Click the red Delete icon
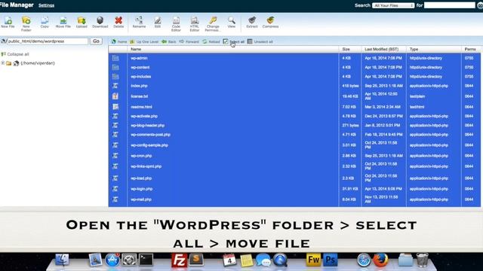 118,23
